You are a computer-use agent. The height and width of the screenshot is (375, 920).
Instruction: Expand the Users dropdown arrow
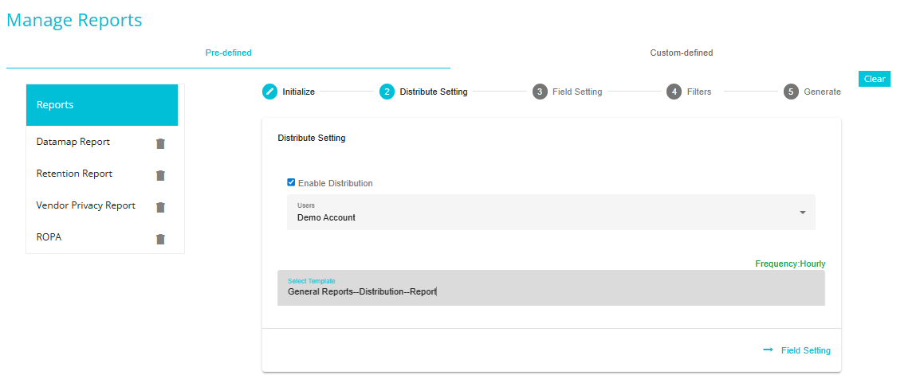[x=803, y=212]
